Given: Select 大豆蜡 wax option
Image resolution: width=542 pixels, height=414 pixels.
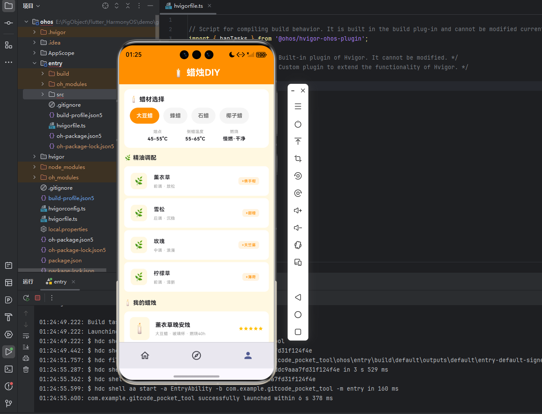Looking at the screenshot, I should 145,116.
